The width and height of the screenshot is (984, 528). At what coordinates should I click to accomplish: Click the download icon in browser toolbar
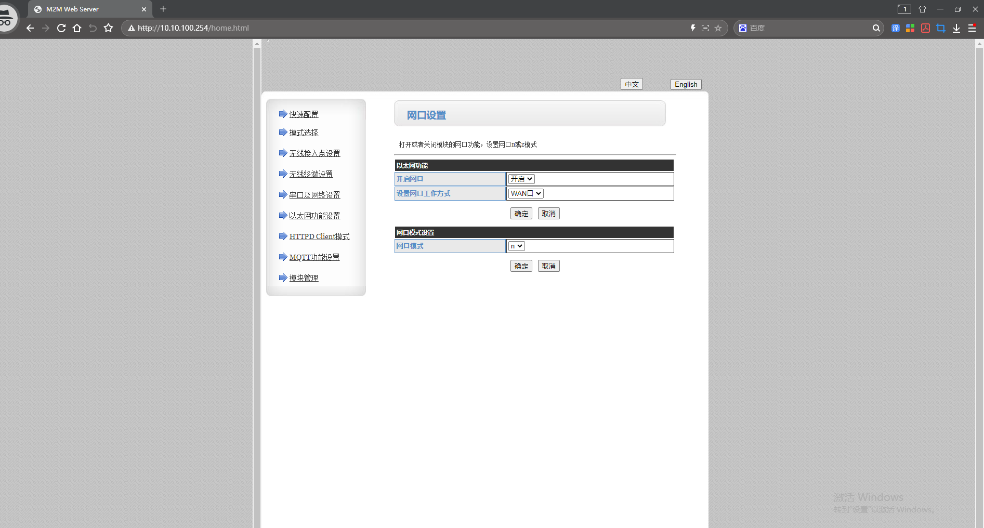[x=956, y=28]
